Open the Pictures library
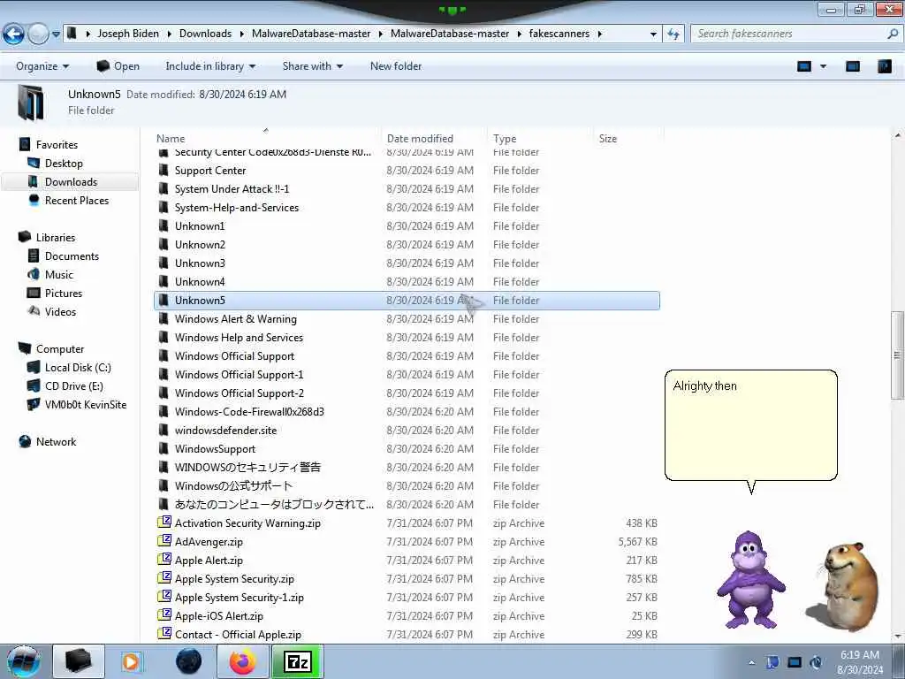Screen dimensions: 905x679 (64, 294)
